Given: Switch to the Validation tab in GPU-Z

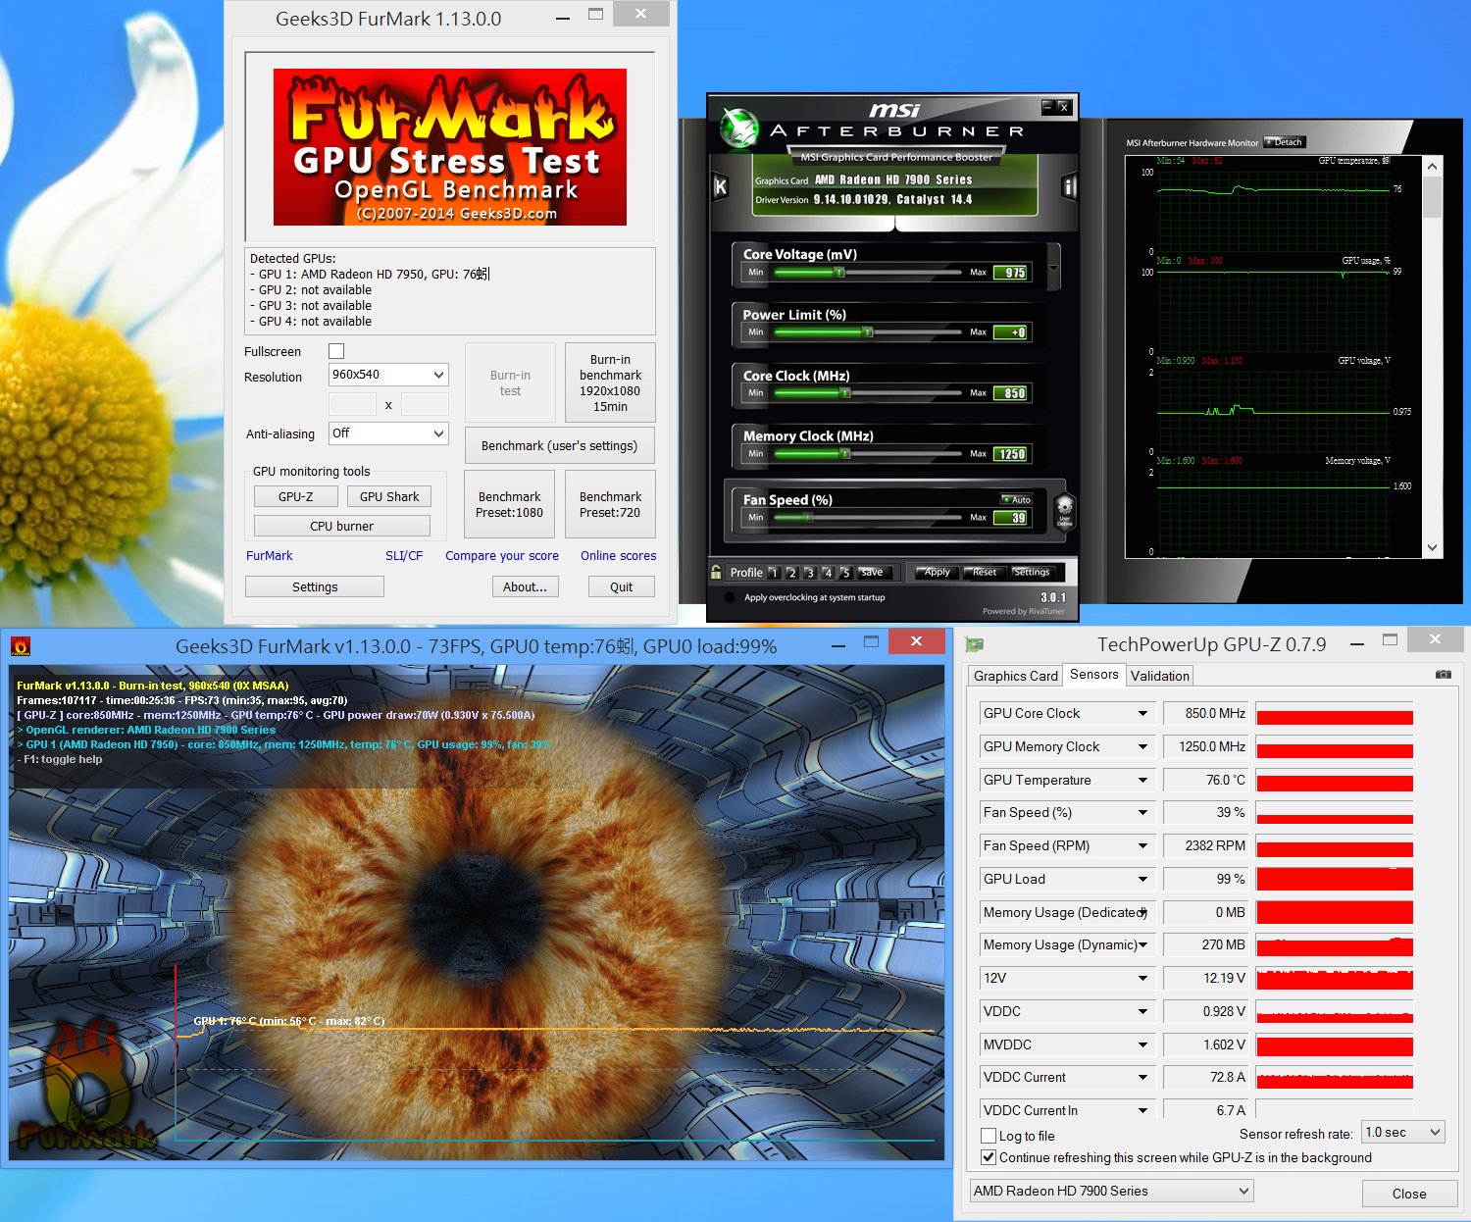Looking at the screenshot, I should pyautogui.click(x=1159, y=676).
